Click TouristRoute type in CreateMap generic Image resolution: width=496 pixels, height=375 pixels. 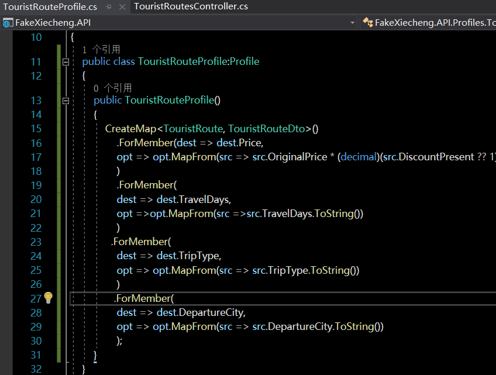(193, 129)
